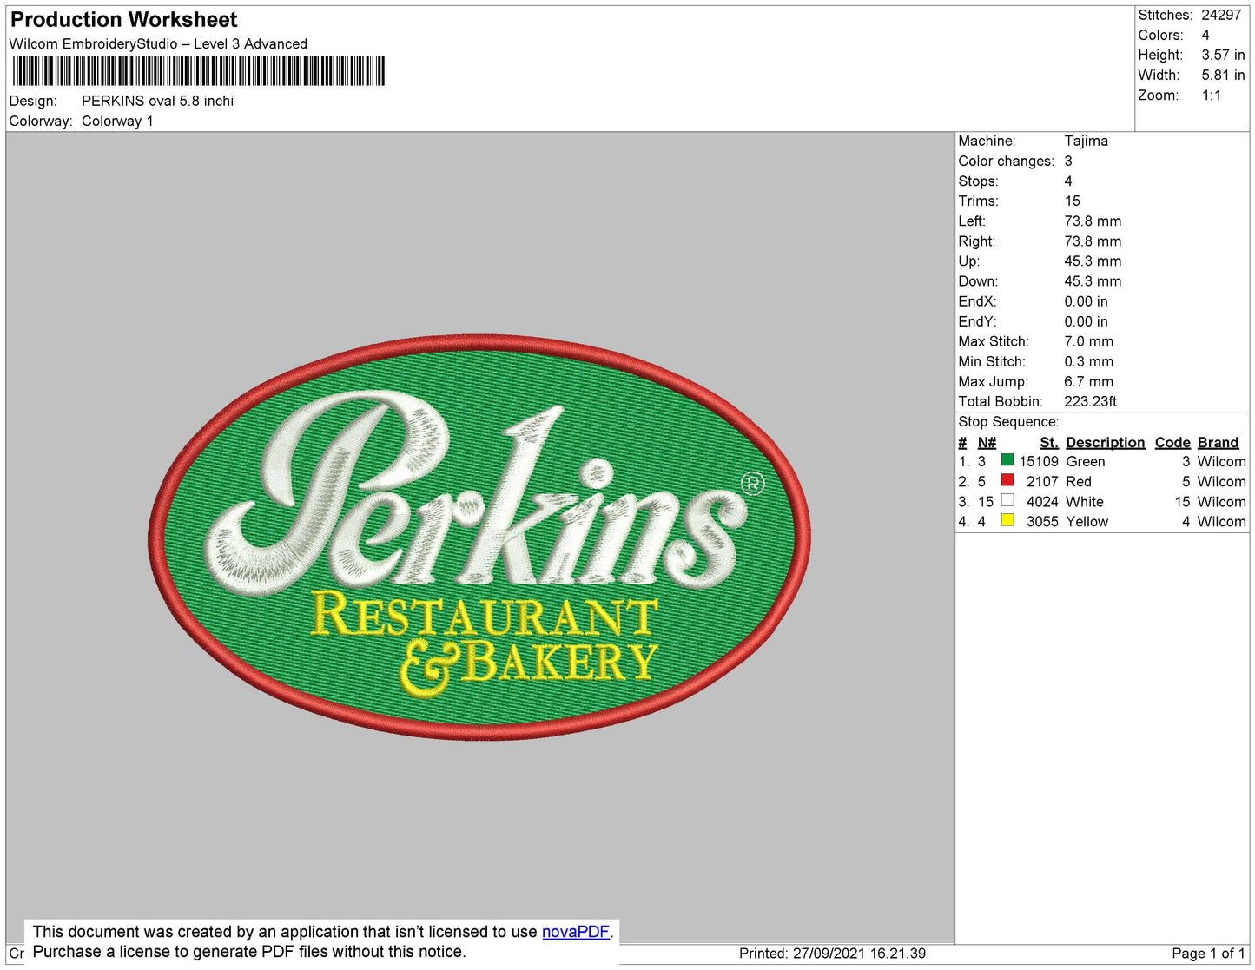Screen dimensions: 1255x970
Task: Click the 'Stops:' label
Action: click(x=978, y=181)
